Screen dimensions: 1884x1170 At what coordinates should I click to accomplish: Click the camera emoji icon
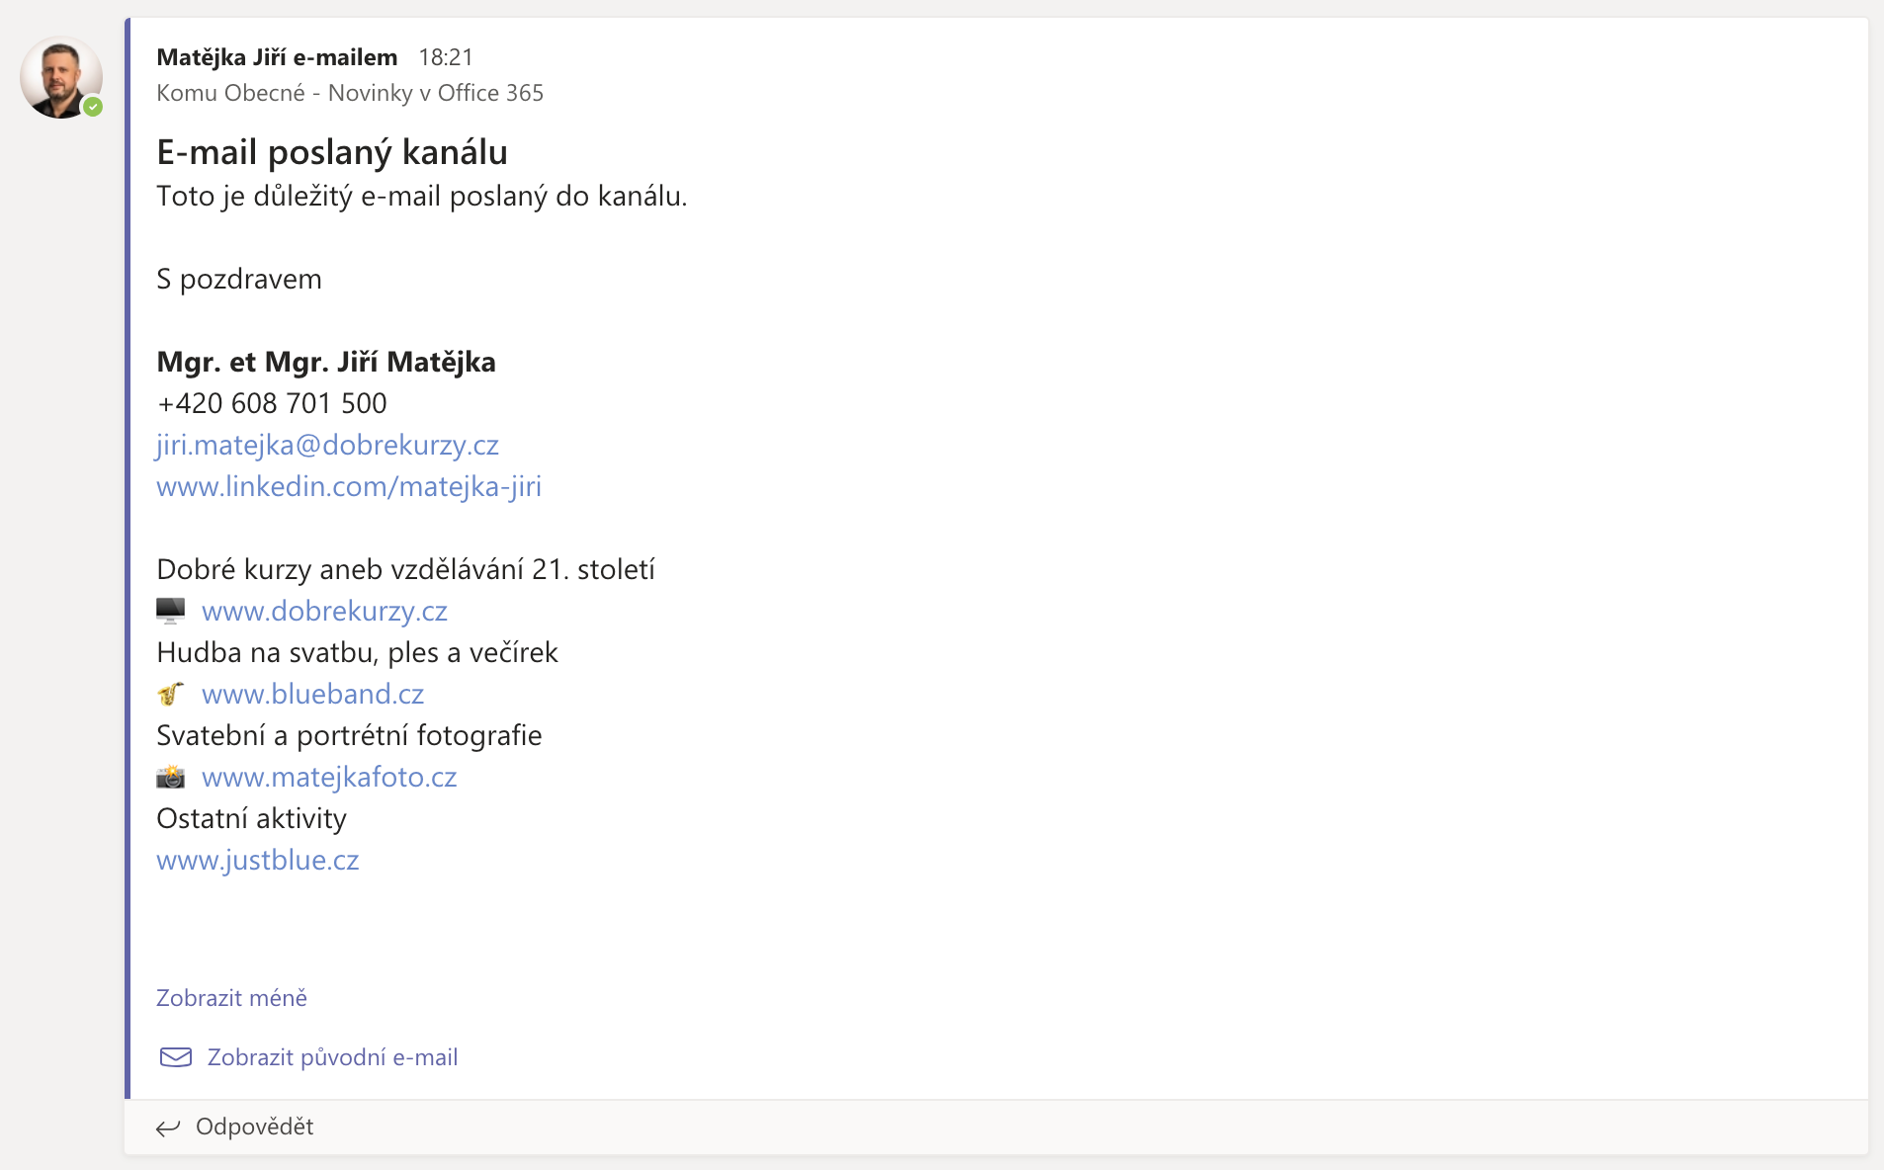(171, 778)
